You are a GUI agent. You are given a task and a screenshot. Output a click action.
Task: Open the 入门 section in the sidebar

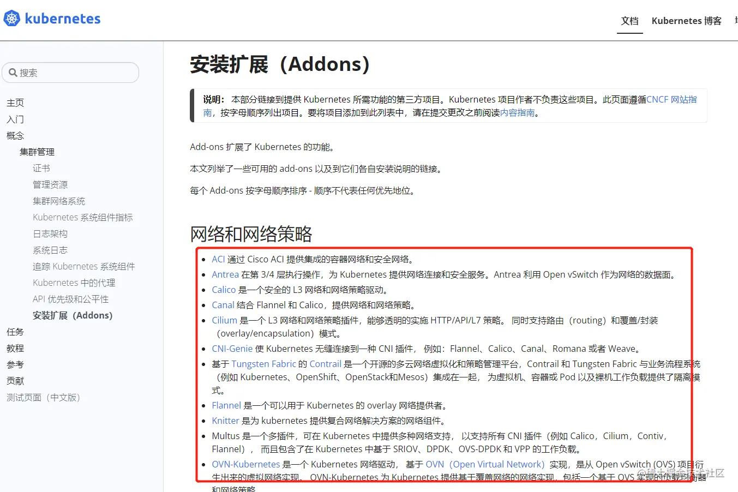coord(14,119)
